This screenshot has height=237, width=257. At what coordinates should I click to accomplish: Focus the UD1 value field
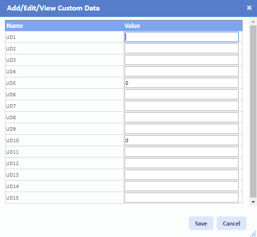[181, 37]
